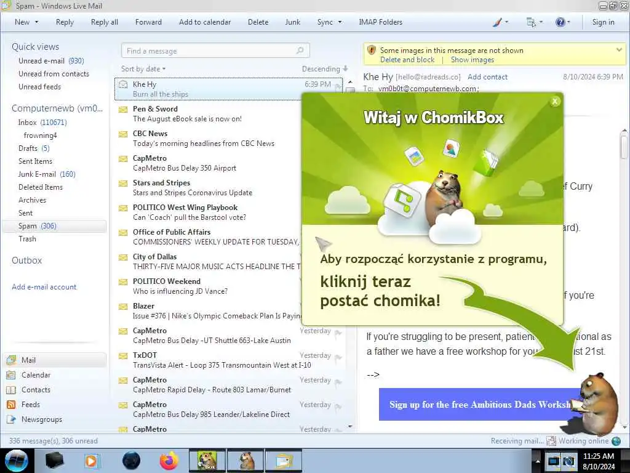Click the Newsgroups icon
630x473 pixels.
click(x=11, y=419)
